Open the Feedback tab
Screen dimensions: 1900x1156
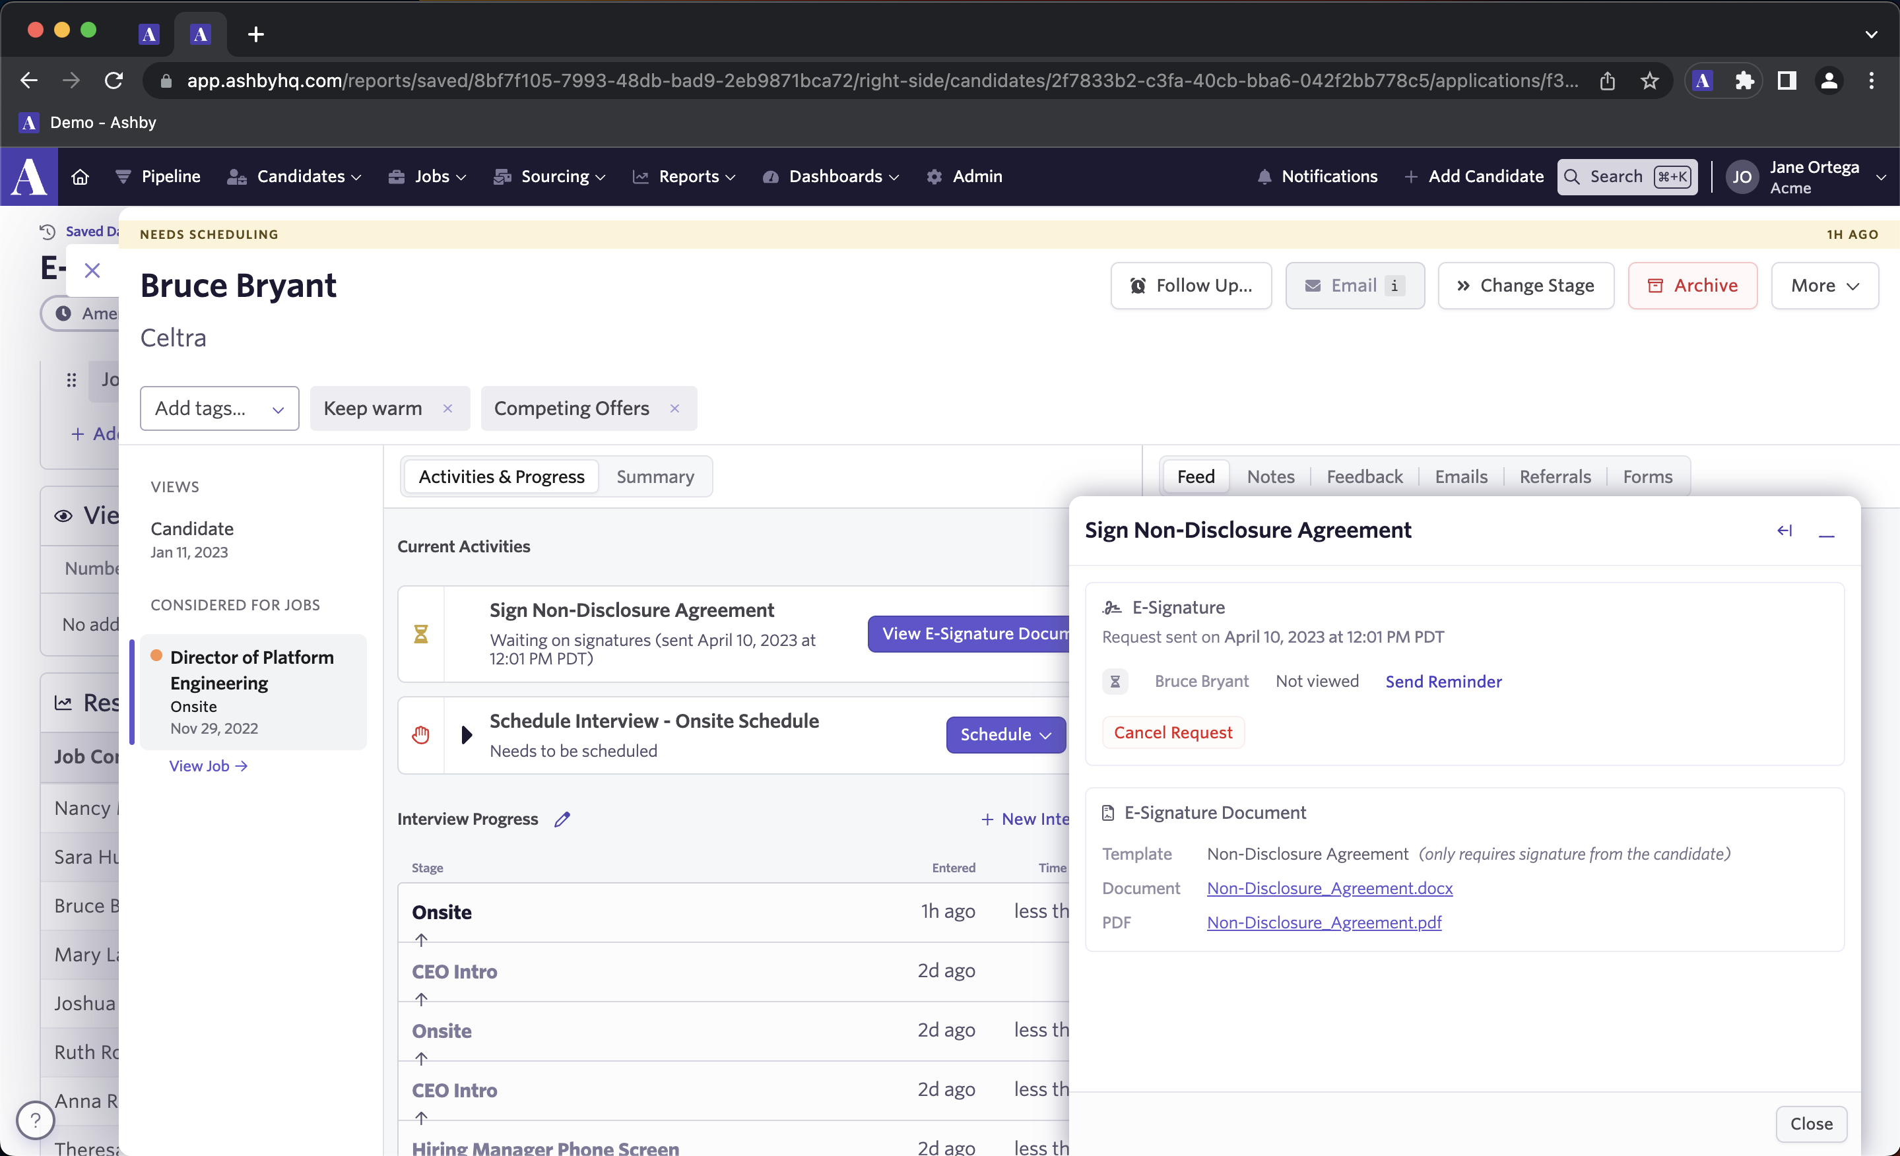pyautogui.click(x=1364, y=476)
